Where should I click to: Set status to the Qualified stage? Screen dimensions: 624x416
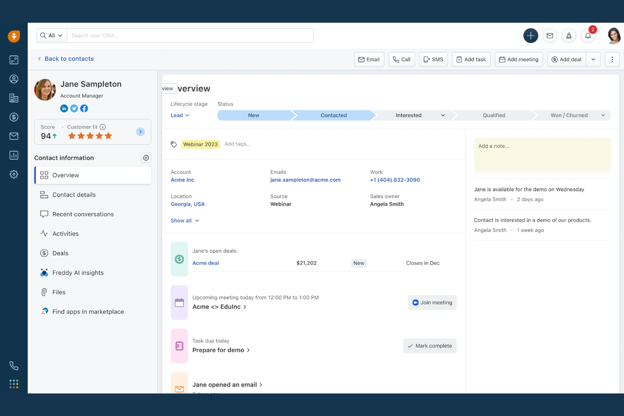(x=494, y=115)
